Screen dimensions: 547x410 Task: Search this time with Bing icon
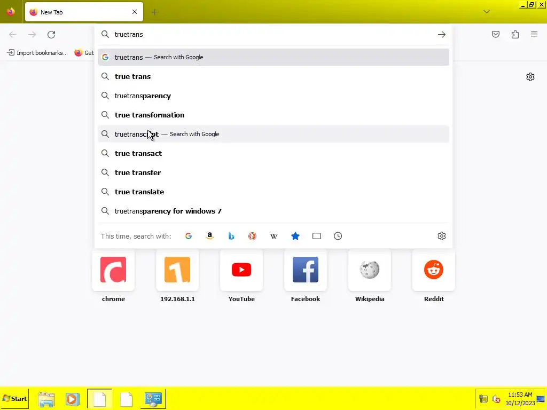click(231, 236)
